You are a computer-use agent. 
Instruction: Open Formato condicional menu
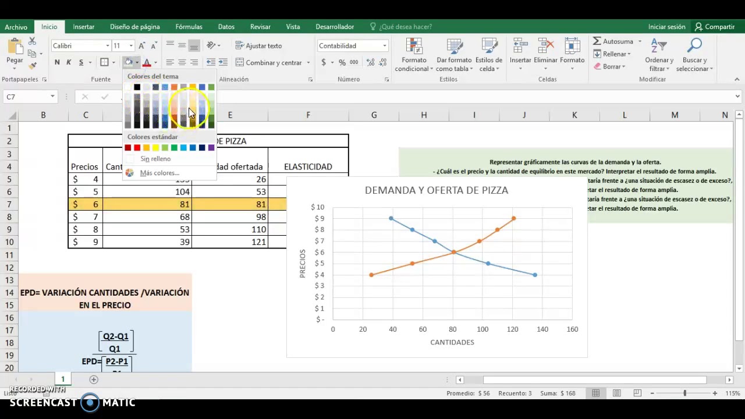[414, 56]
